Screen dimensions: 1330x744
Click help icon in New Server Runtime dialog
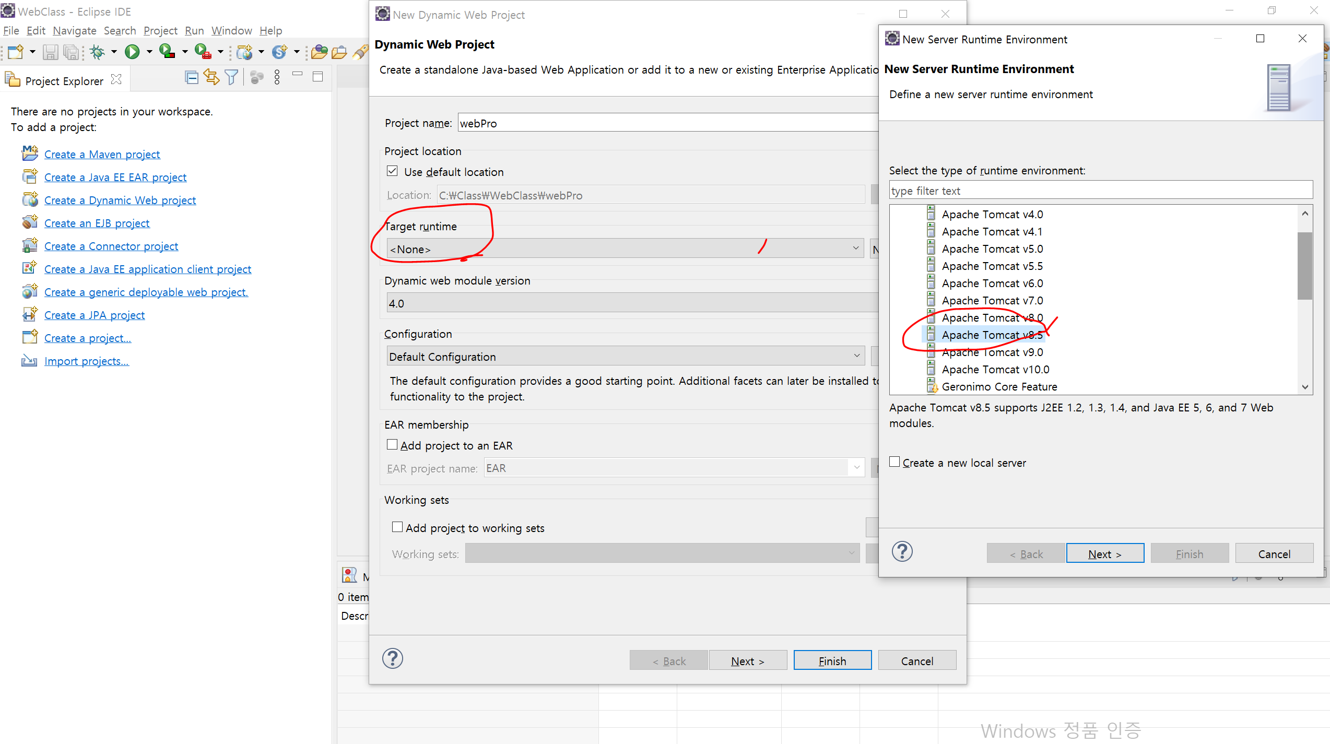point(902,551)
